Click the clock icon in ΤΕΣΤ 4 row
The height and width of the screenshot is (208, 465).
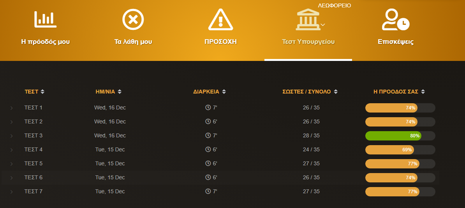[x=208, y=149]
